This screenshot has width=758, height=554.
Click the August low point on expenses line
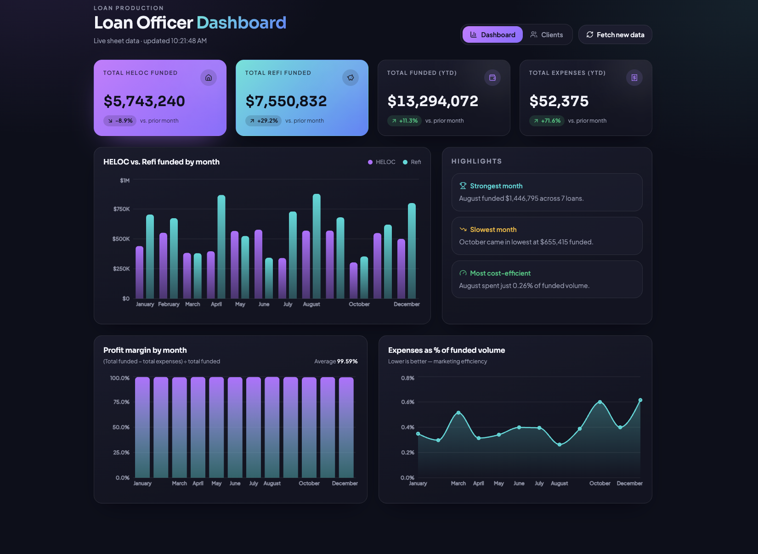click(x=560, y=445)
